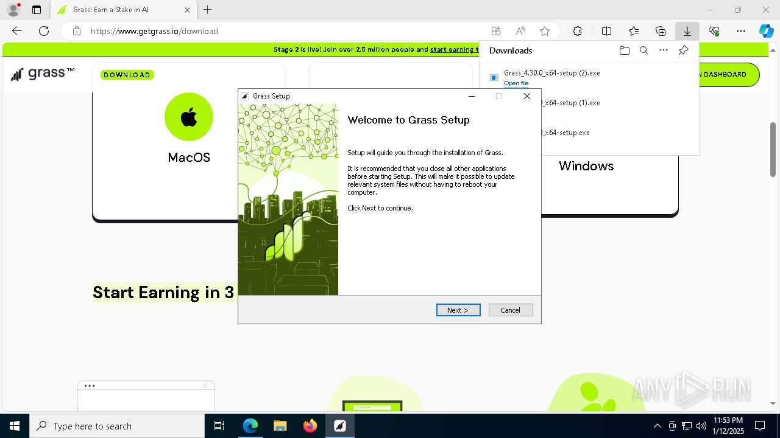Click the green DOWNLOAD badge
This screenshot has height=438, width=780.
(x=127, y=75)
